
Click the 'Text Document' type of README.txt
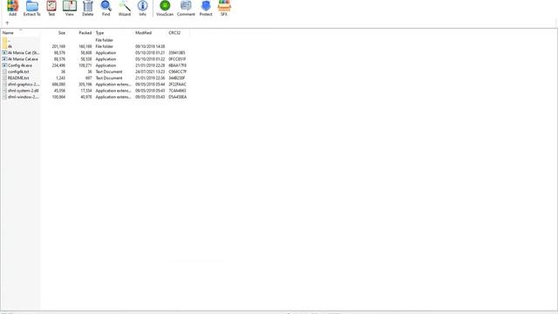pyautogui.click(x=109, y=78)
